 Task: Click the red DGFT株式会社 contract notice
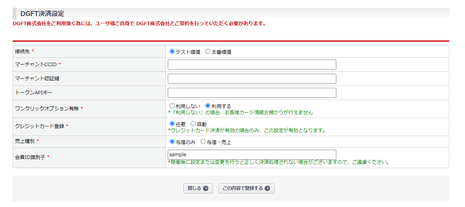coord(139,24)
